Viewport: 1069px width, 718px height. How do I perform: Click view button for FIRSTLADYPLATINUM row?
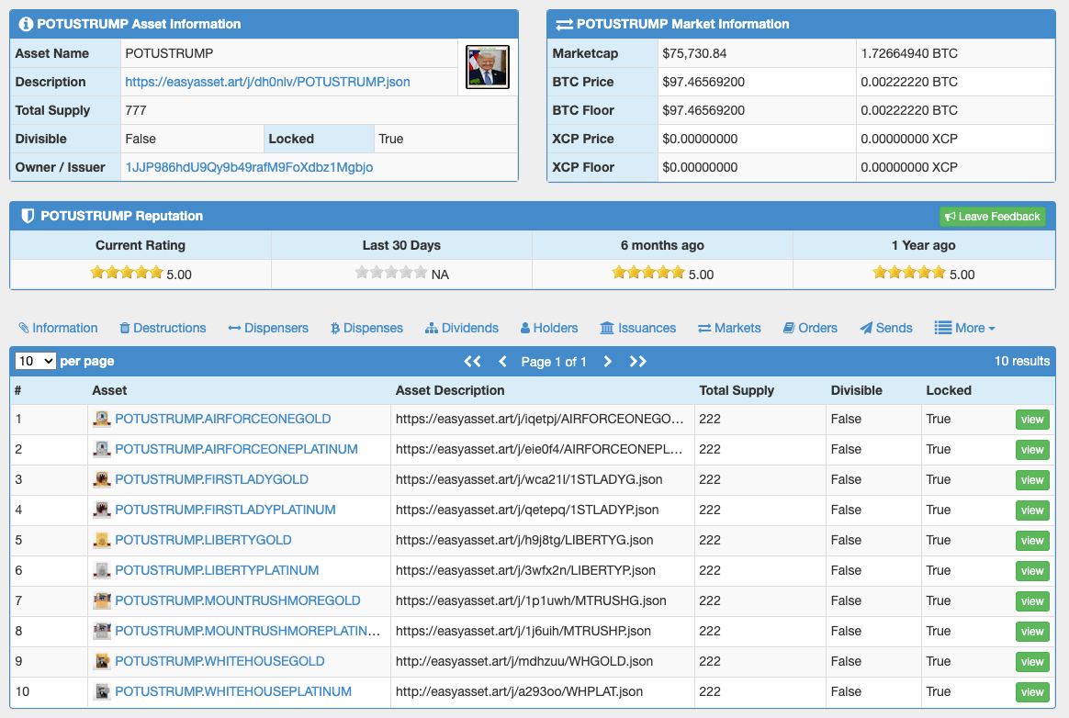pyautogui.click(x=1032, y=510)
